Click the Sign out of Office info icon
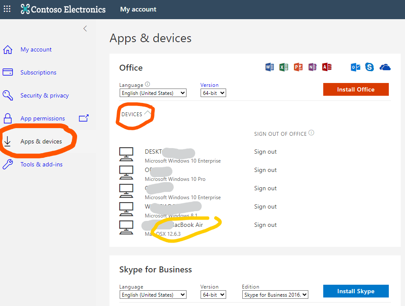Viewport: 405px width, 306px height. pyautogui.click(x=311, y=133)
